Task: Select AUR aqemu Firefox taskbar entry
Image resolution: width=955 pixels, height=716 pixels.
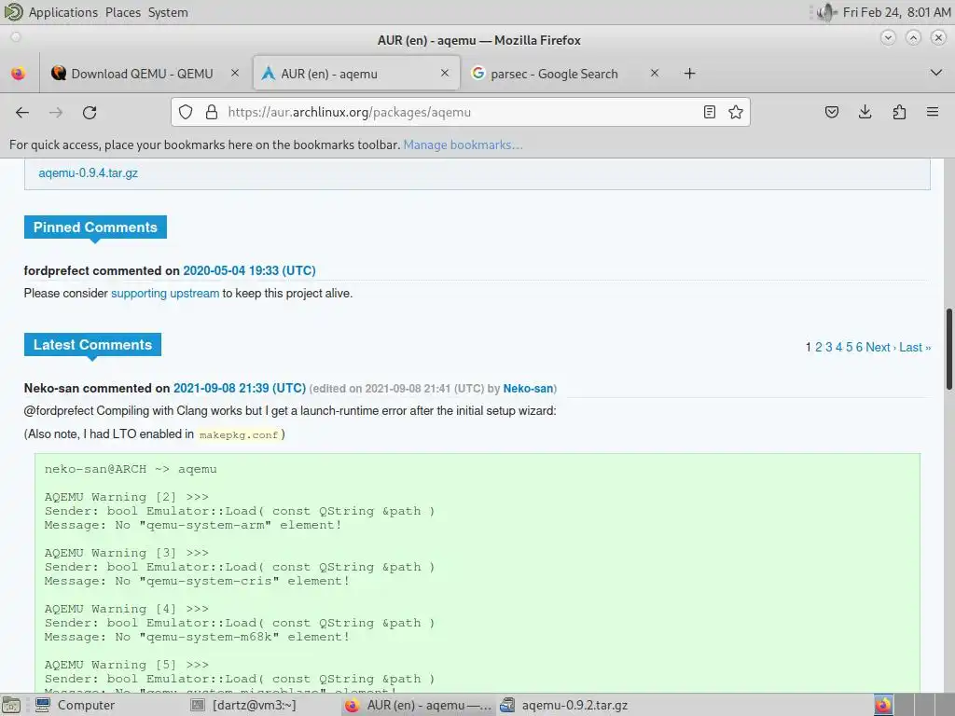Action: (418, 705)
